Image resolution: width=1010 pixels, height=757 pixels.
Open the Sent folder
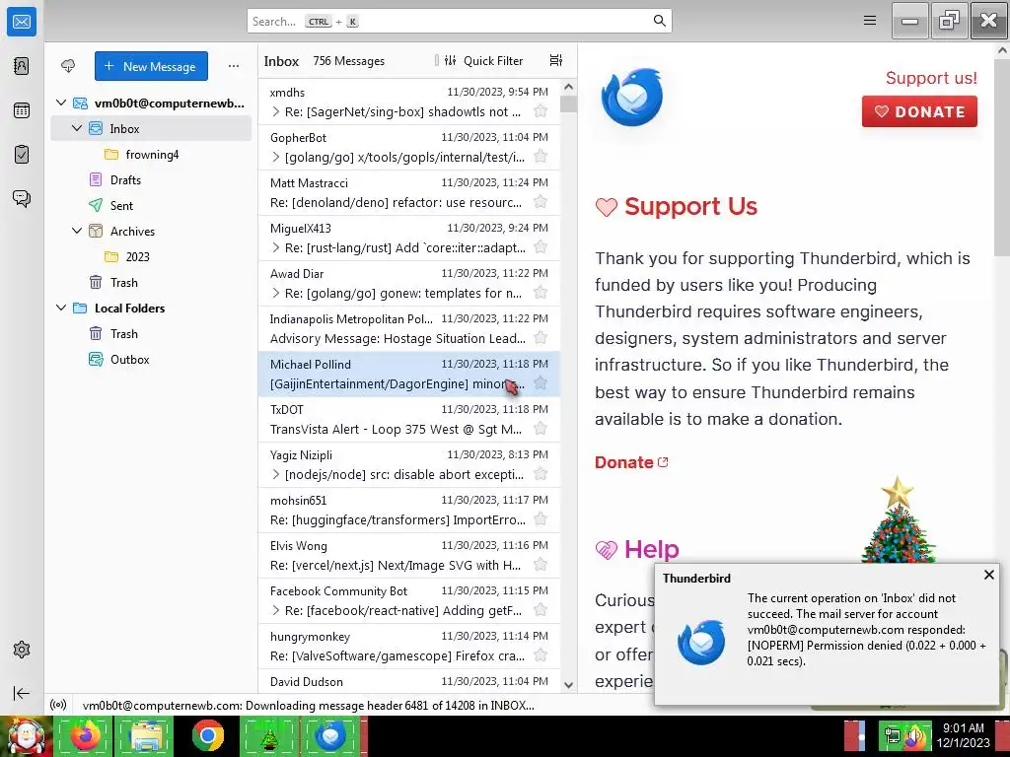coord(151,205)
